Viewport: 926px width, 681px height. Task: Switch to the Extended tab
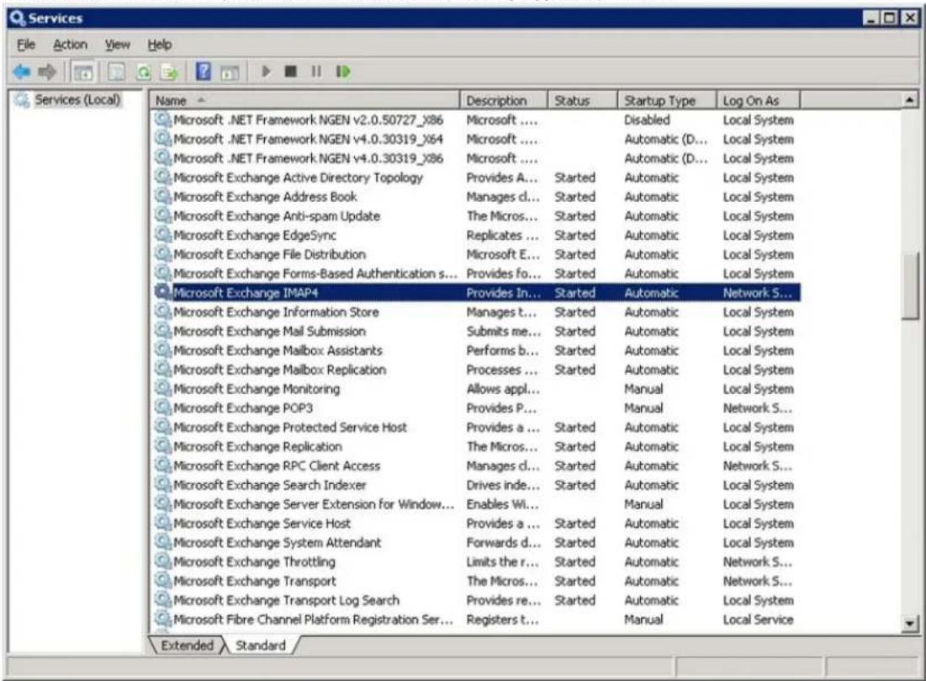188,645
